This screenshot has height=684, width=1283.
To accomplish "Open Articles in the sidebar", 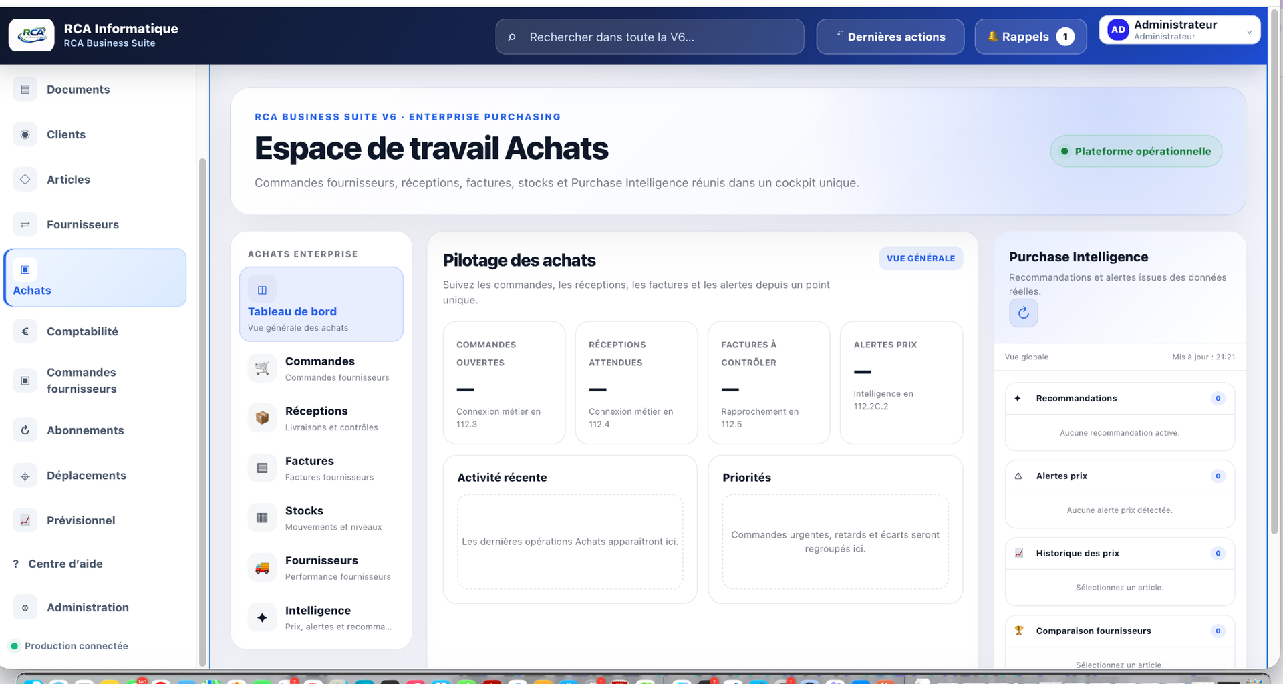I will (95, 180).
